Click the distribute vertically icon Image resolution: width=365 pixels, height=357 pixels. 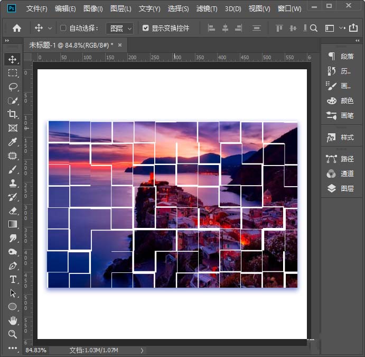tap(256, 28)
